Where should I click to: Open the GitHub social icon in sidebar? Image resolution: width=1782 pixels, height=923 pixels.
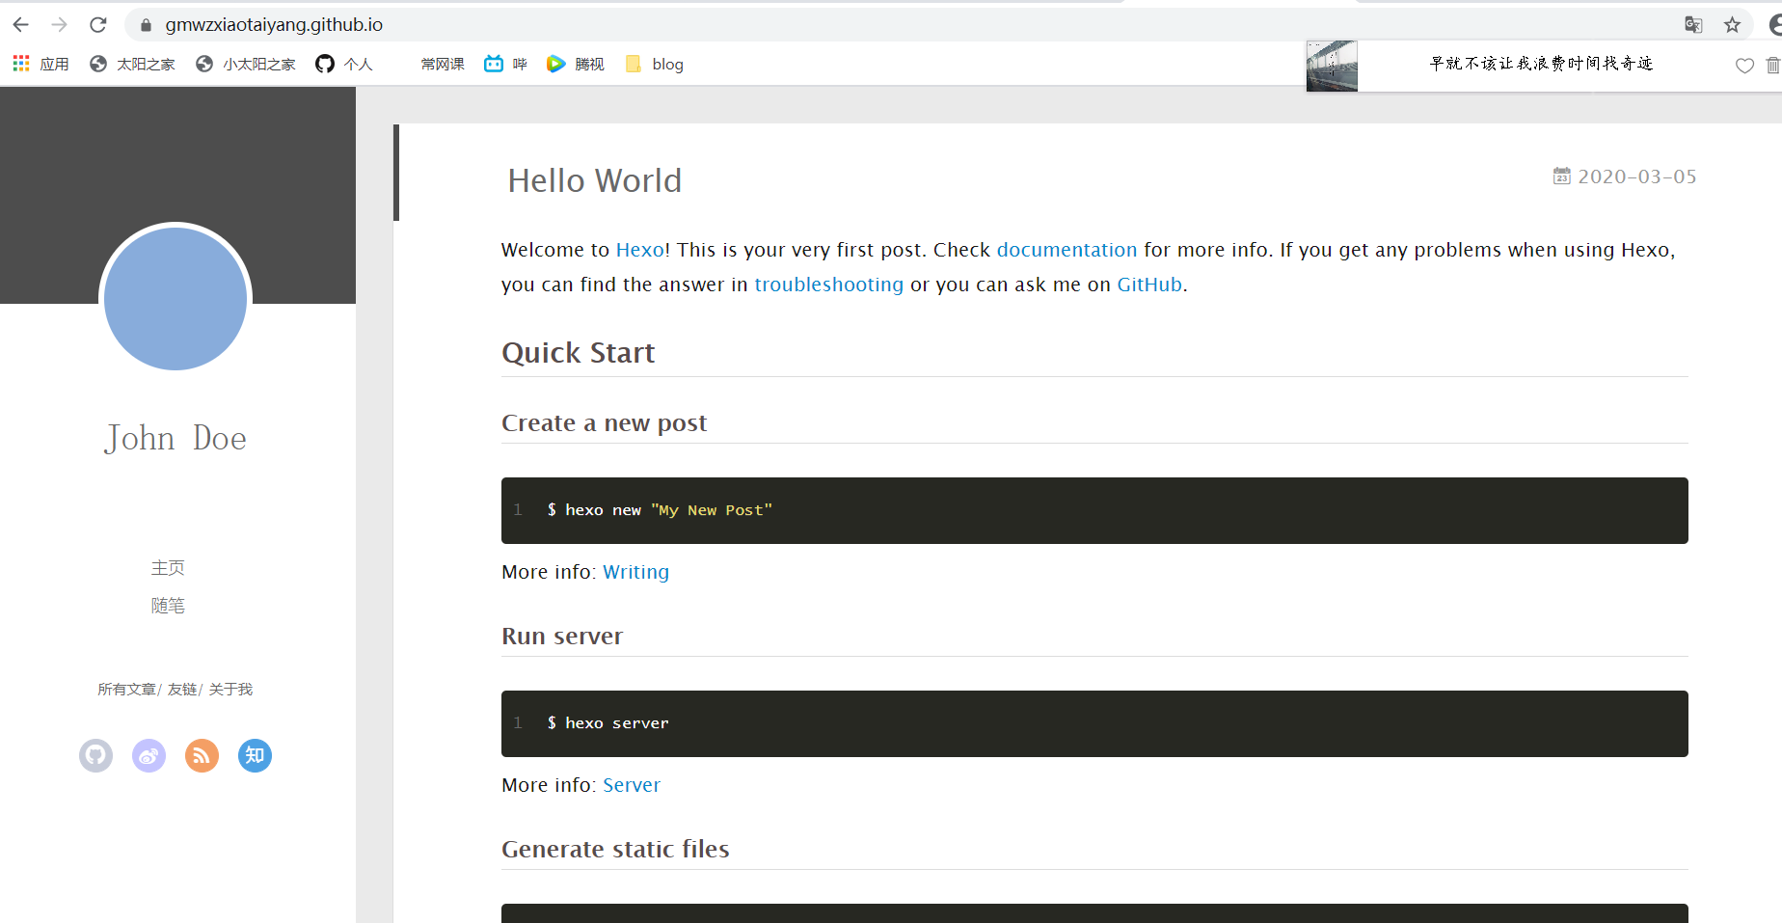click(x=95, y=755)
